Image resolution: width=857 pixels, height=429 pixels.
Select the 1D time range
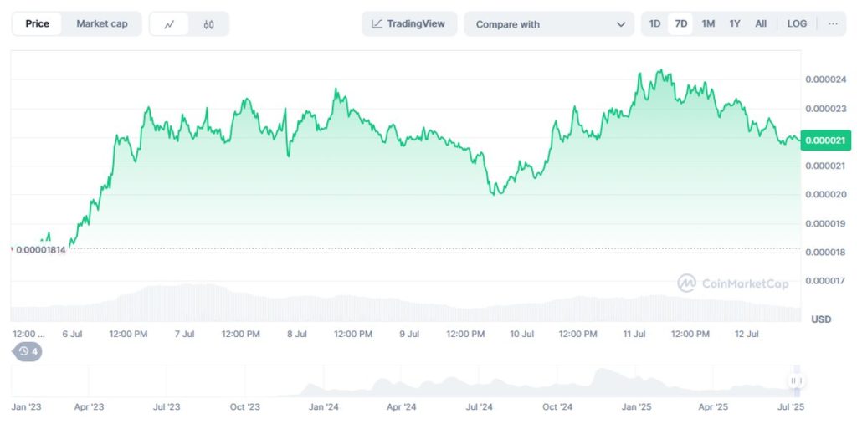(x=655, y=24)
